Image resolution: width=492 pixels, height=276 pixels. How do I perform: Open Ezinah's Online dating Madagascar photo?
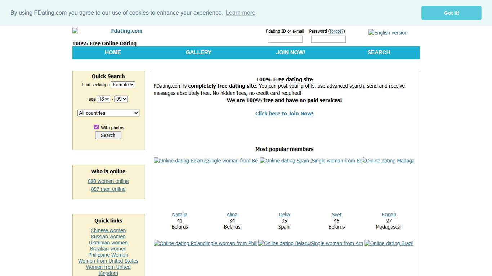click(x=389, y=161)
